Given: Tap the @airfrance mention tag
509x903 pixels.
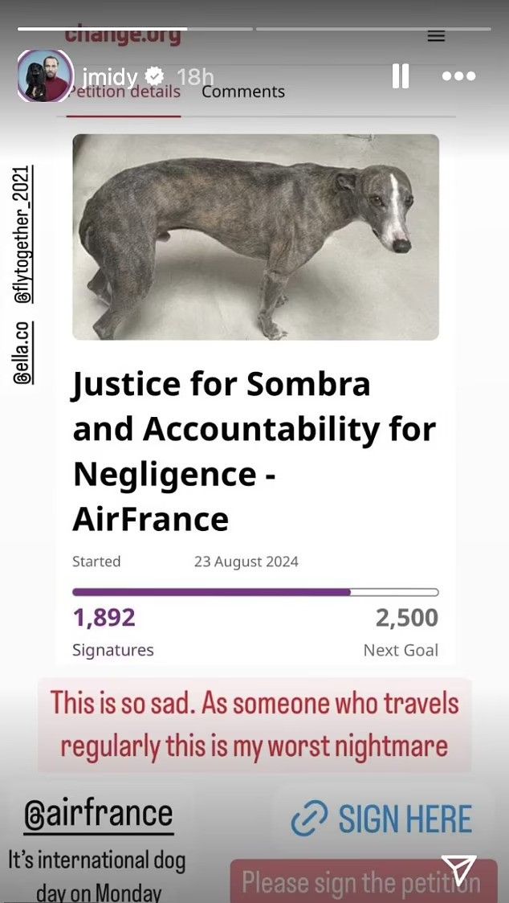Looking at the screenshot, I should click(96, 813).
